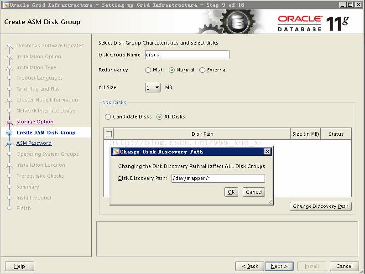Click the Cluster Node Information step
365x274 pixels.
47,100
